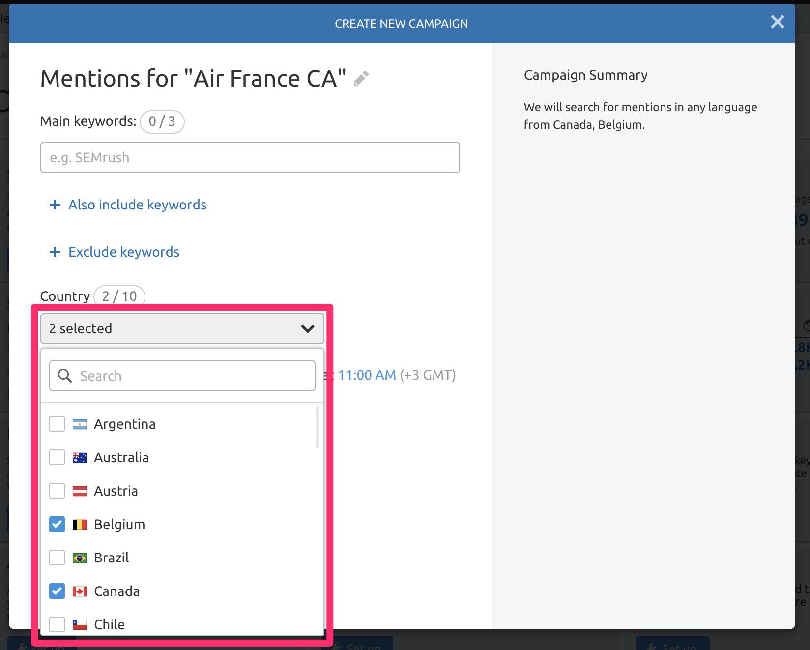Focus the Main keywords input field

click(250, 157)
